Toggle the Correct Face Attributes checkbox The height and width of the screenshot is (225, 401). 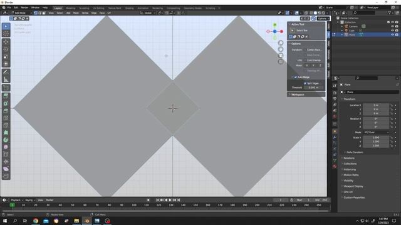[x=305, y=50]
